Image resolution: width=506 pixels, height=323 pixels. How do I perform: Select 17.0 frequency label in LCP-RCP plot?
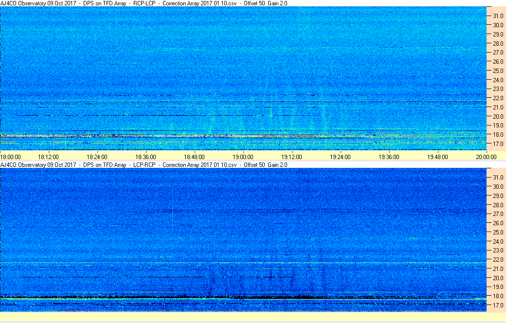pos(498,305)
